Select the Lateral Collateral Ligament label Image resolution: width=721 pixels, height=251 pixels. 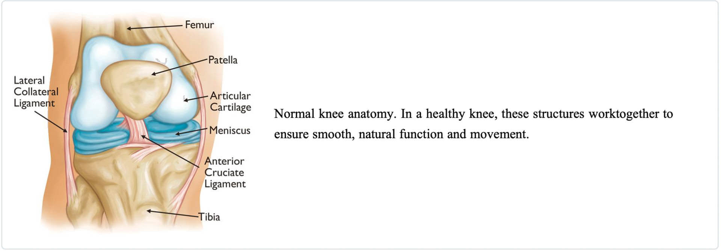36,92
